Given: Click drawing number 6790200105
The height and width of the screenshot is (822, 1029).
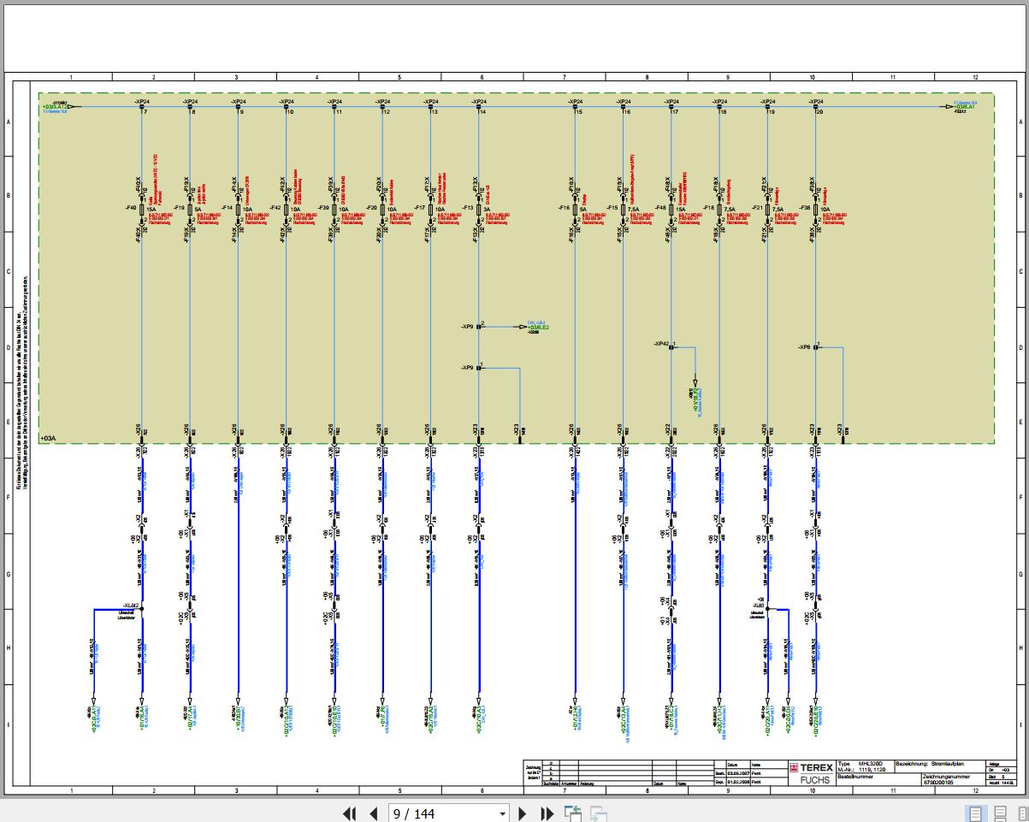Looking at the screenshot, I should [x=939, y=782].
